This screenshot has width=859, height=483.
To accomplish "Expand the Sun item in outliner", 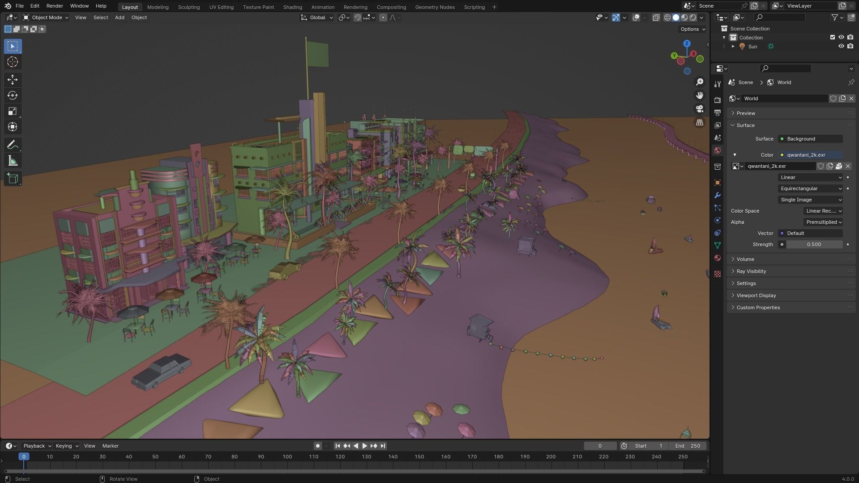I will tap(733, 46).
